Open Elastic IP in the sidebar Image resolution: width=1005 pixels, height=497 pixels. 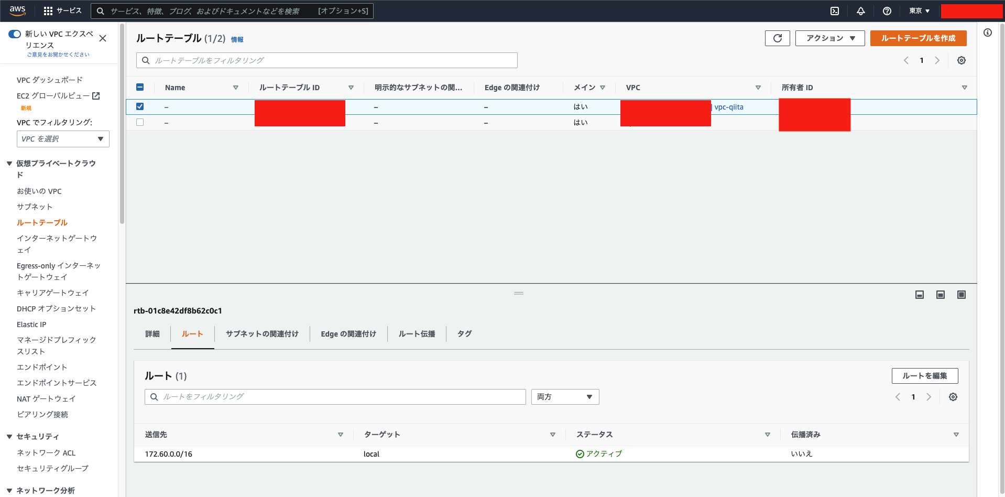31,325
